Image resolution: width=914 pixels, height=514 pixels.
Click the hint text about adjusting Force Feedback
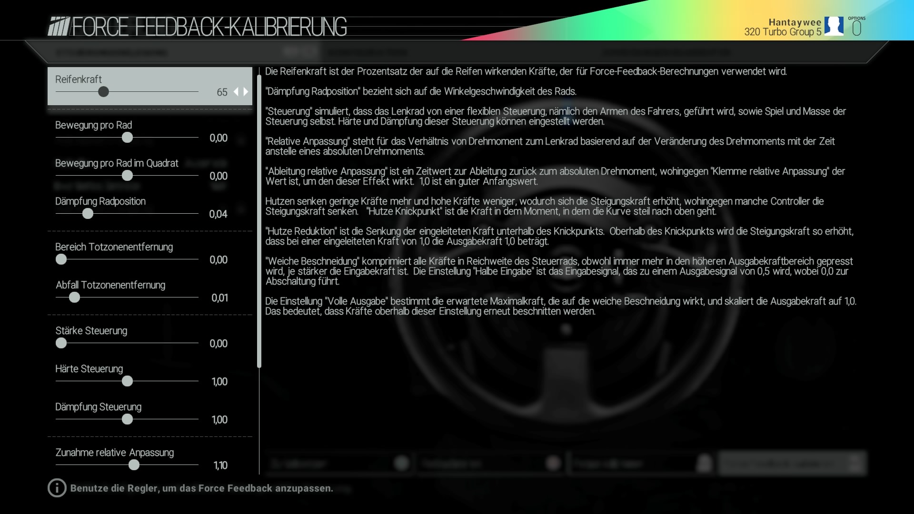click(202, 488)
